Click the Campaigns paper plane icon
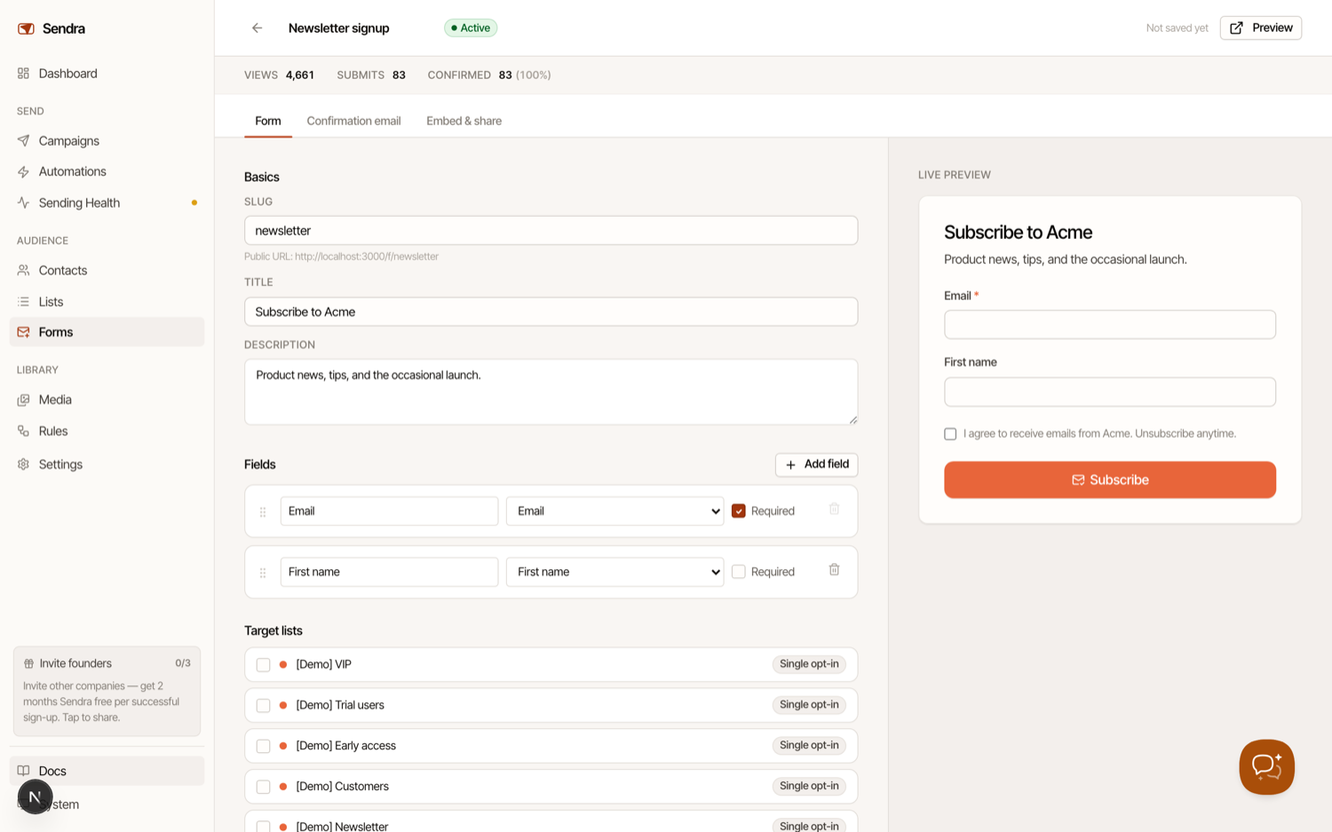 click(x=24, y=140)
